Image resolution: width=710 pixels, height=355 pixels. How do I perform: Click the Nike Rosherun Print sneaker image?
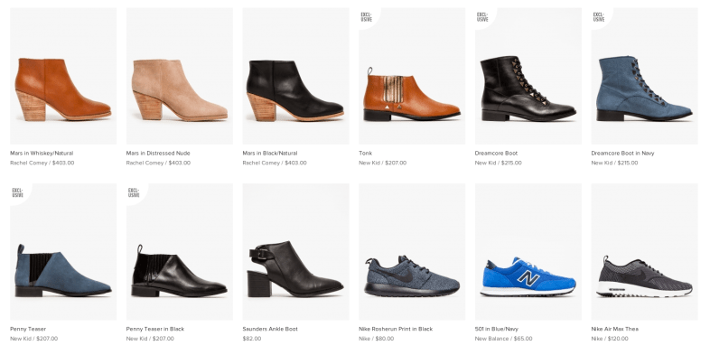point(412,252)
